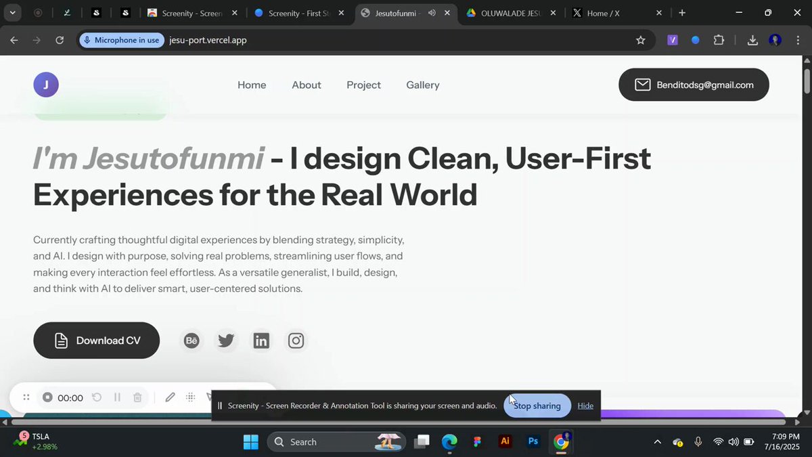Hide the screen sharing notification bar
812x457 pixels.
[x=585, y=406]
